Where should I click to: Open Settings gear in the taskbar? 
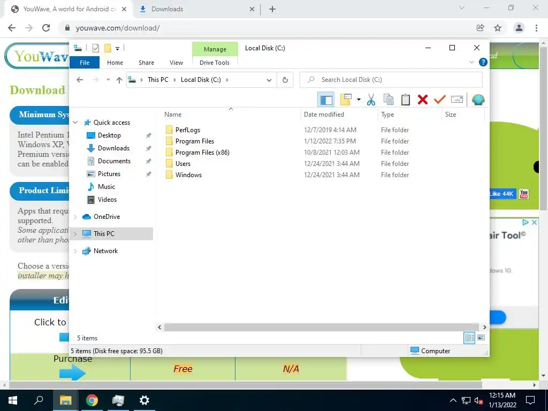tap(144, 400)
